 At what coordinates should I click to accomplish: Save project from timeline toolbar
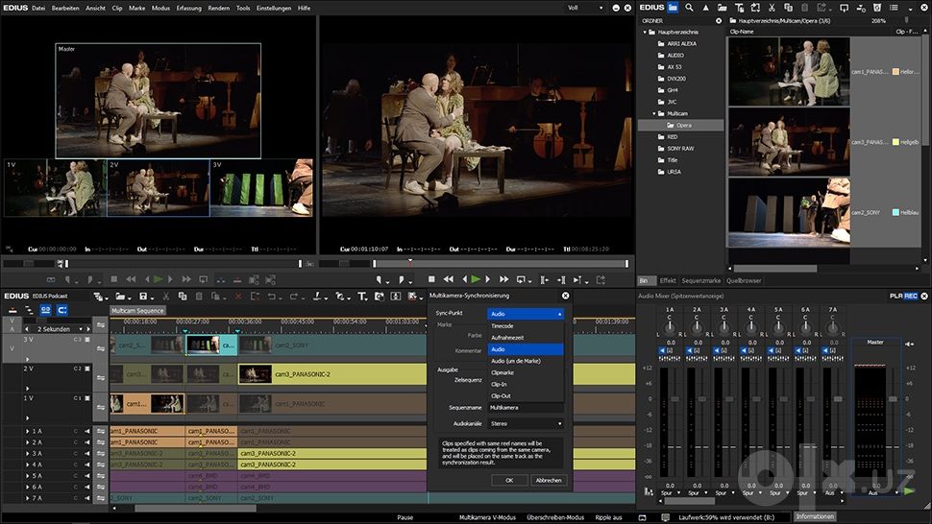point(143,297)
